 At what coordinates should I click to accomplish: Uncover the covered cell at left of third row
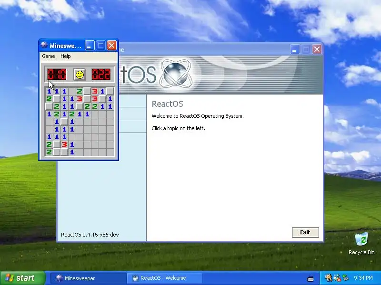tap(49, 106)
